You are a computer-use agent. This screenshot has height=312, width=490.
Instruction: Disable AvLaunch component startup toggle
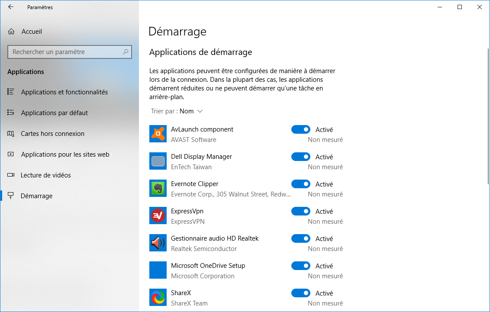(301, 129)
